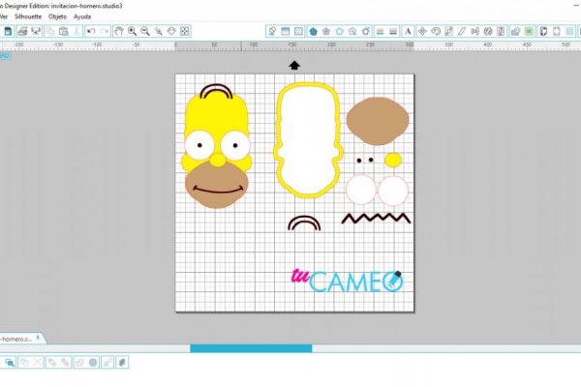Screen dimensions: 581x387
Task: Open the Fill Pattern panel icon
Action: [298, 32]
